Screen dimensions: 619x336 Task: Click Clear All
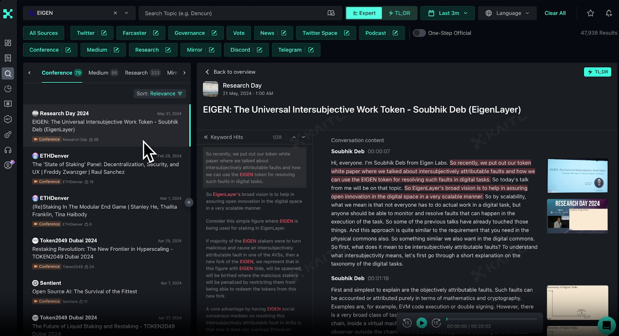point(555,13)
